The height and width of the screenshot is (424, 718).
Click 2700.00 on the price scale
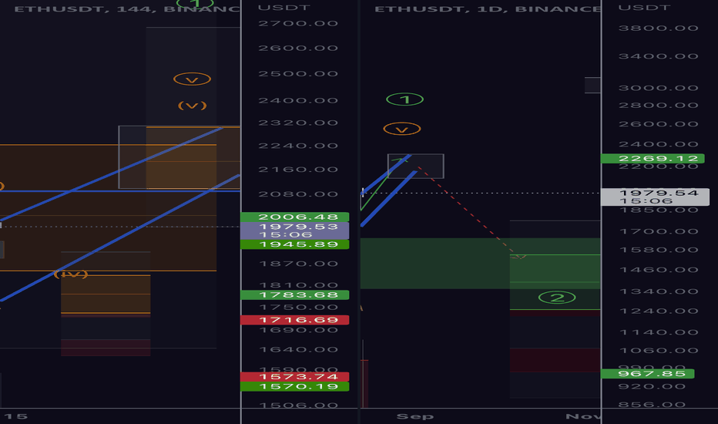[x=298, y=23]
